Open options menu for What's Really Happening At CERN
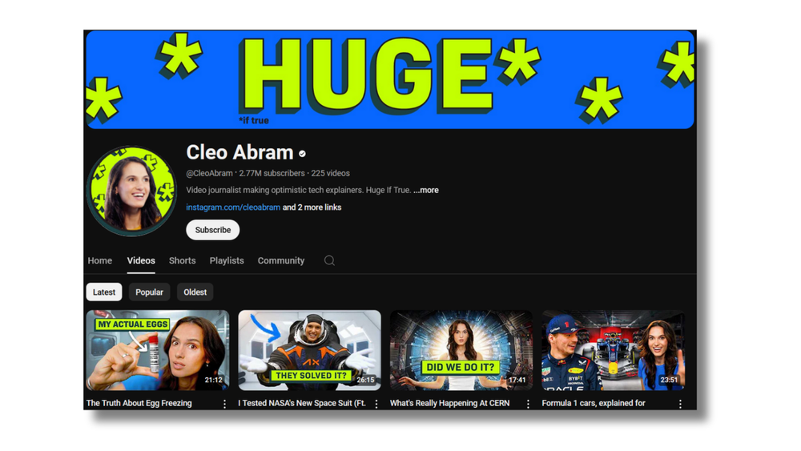801x451 pixels. coord(528,404)
